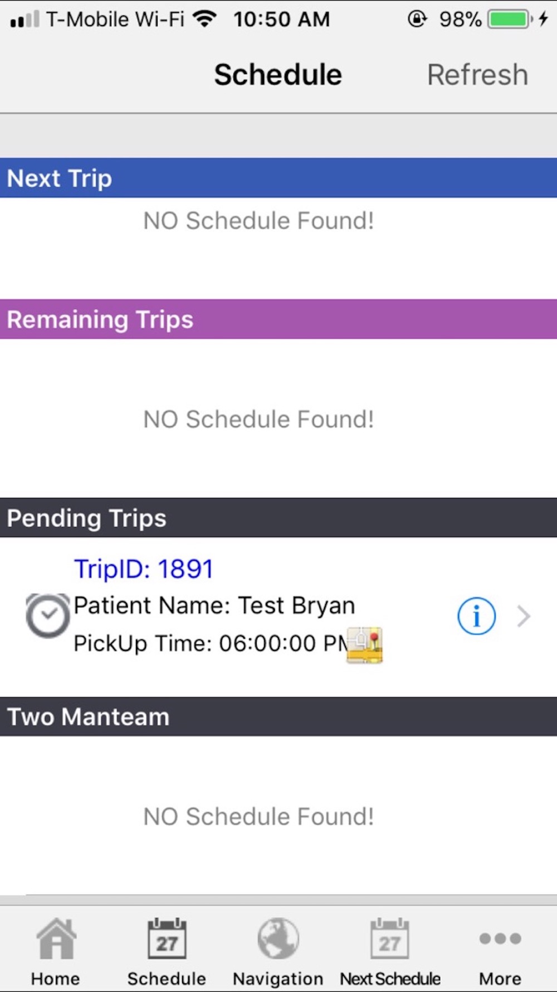Open the map pin icon beside pickup time

coord(364,645)
